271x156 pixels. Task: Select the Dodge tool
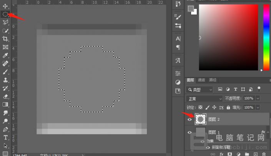click(x=5, y=121)
